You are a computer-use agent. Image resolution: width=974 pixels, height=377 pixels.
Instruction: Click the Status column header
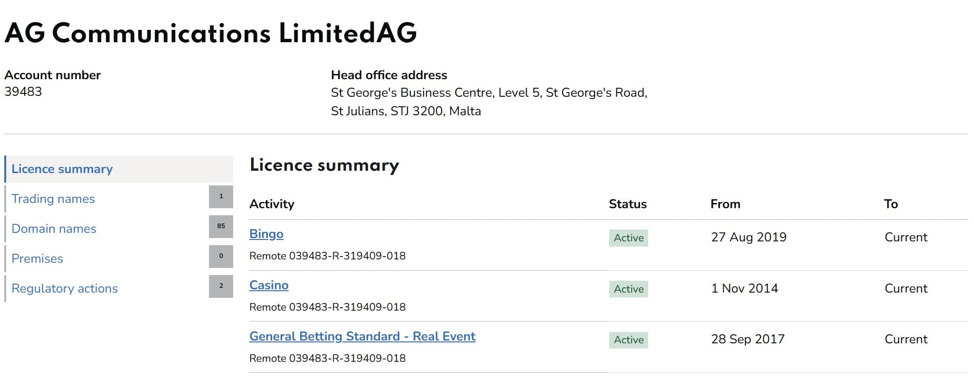627,204
